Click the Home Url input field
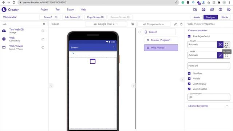The height and width of the screenshot is (131, 233). click(x=209, y=65)
